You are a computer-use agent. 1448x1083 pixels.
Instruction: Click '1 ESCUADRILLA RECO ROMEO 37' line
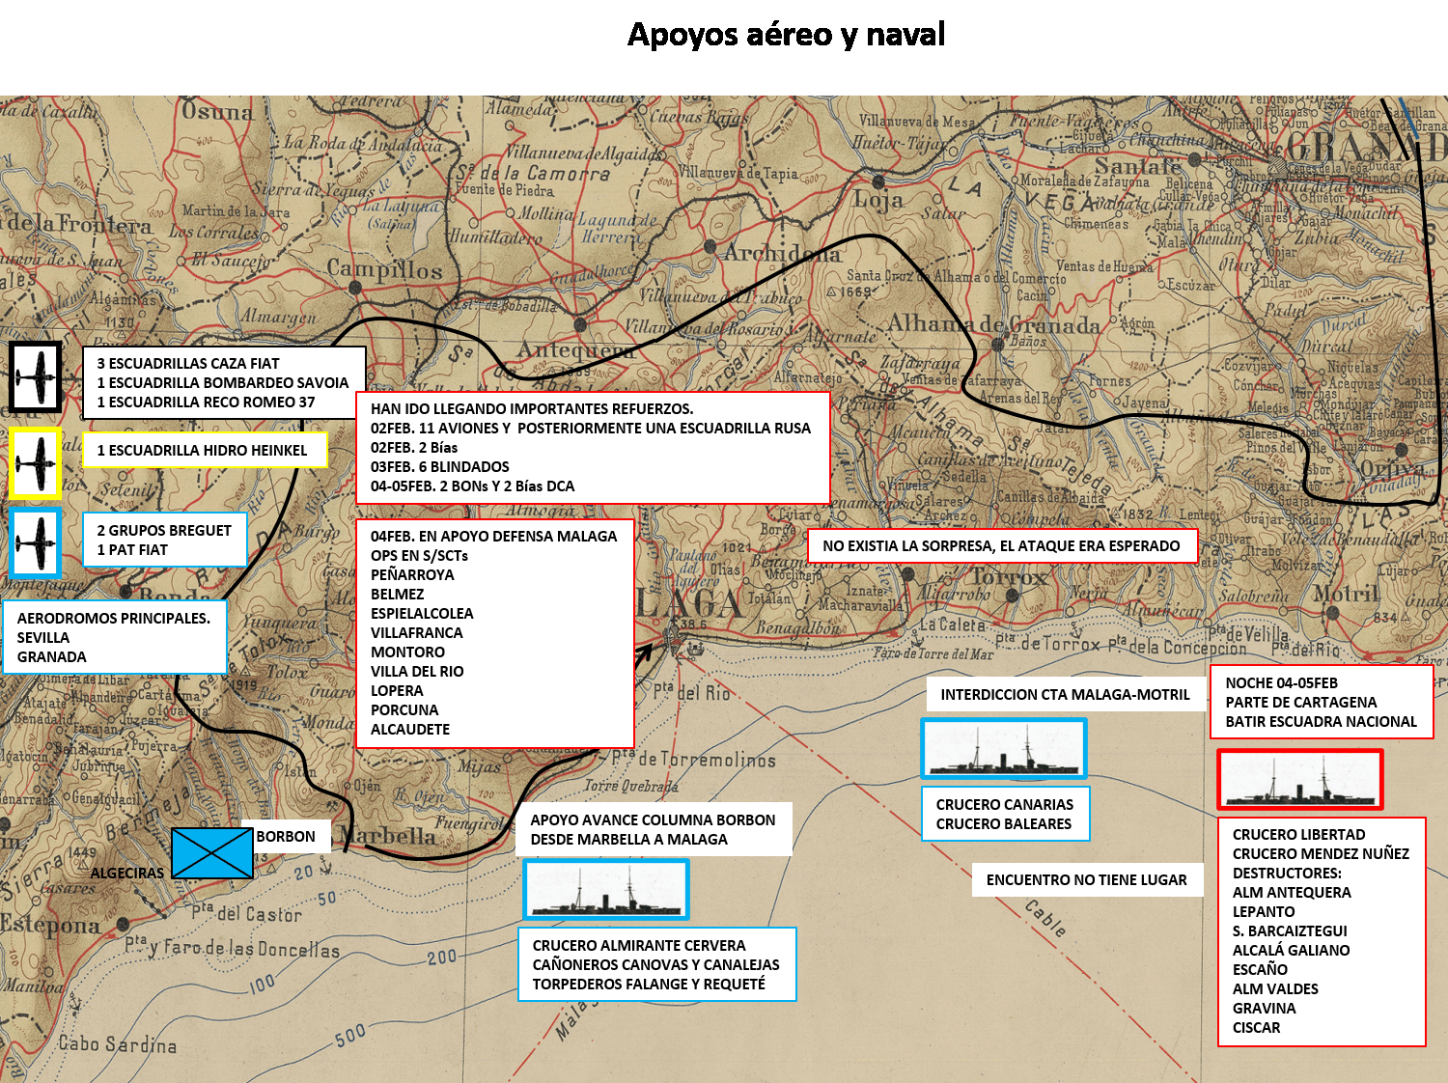[206, 403]
